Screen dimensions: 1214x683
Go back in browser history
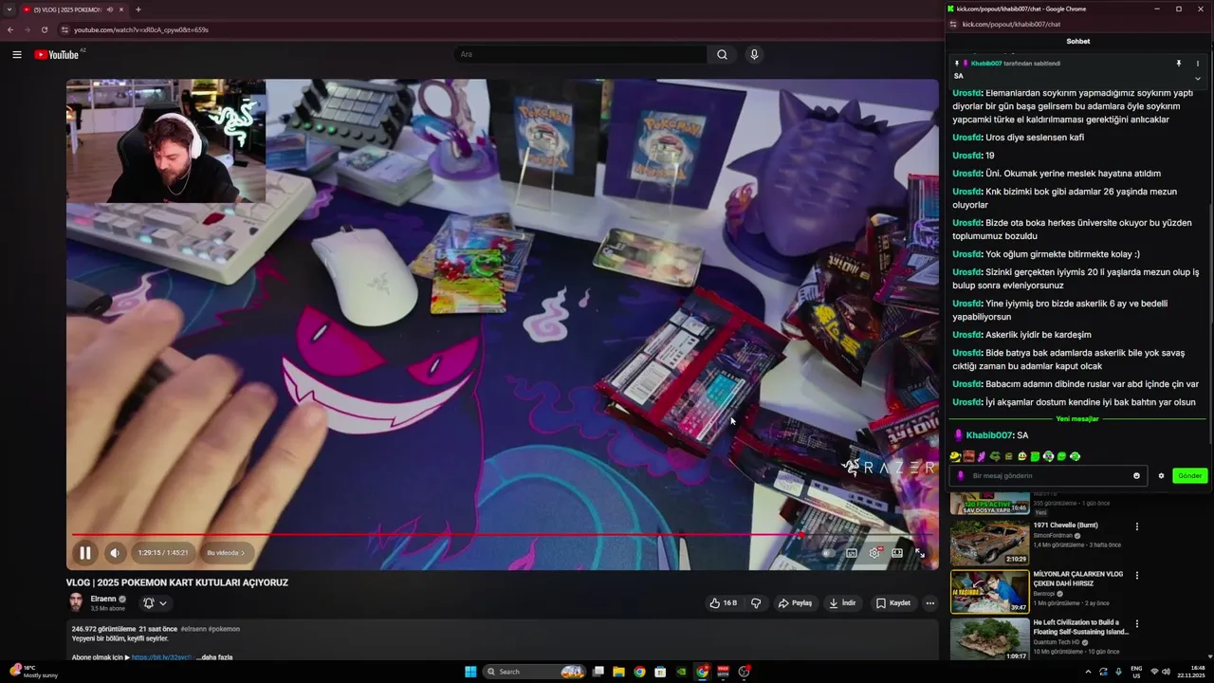(9, 29)
